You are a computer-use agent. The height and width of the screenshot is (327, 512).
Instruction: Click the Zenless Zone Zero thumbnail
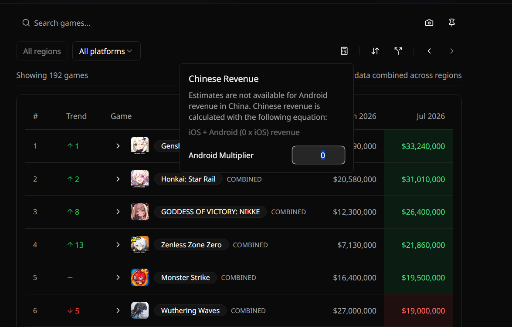[x=140, y=245]
